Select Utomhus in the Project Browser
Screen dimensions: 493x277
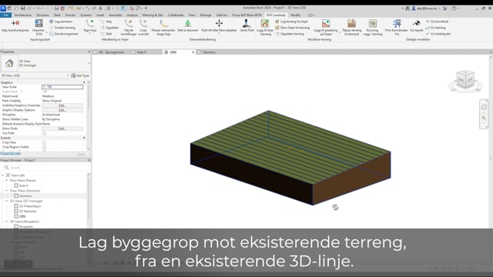pos(25,196)
